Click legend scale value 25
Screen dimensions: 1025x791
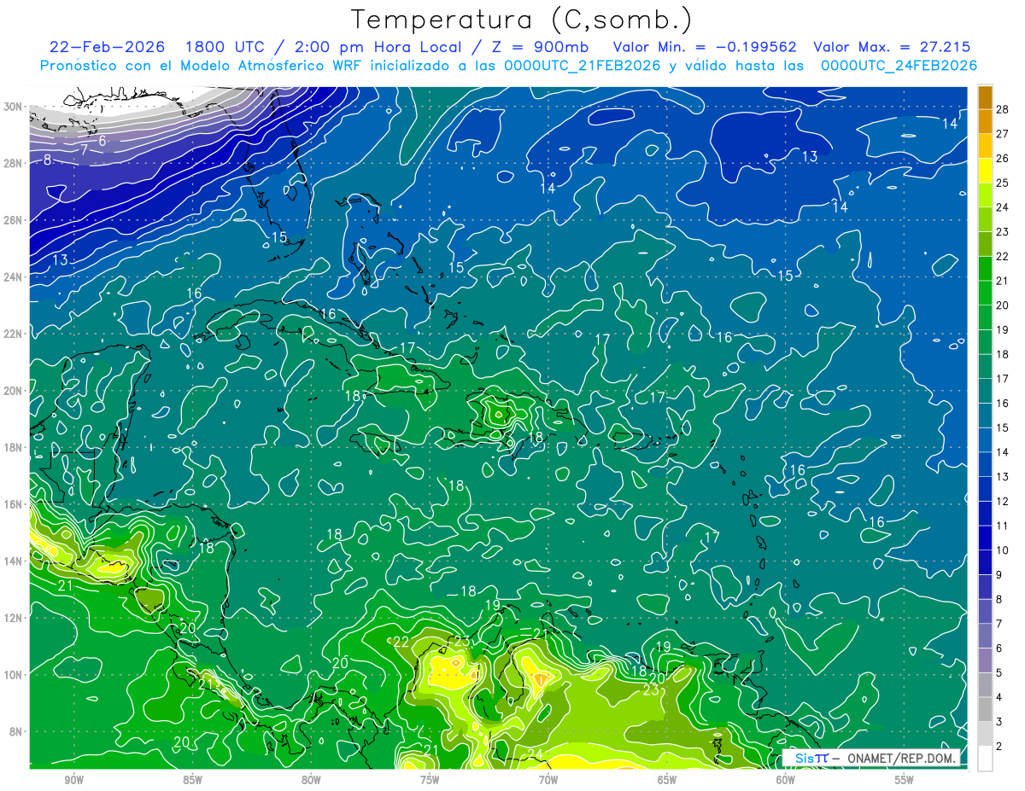[x=1003, y=183]
